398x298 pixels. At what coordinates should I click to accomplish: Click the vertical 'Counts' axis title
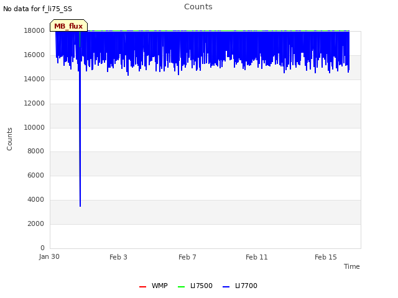9,139
